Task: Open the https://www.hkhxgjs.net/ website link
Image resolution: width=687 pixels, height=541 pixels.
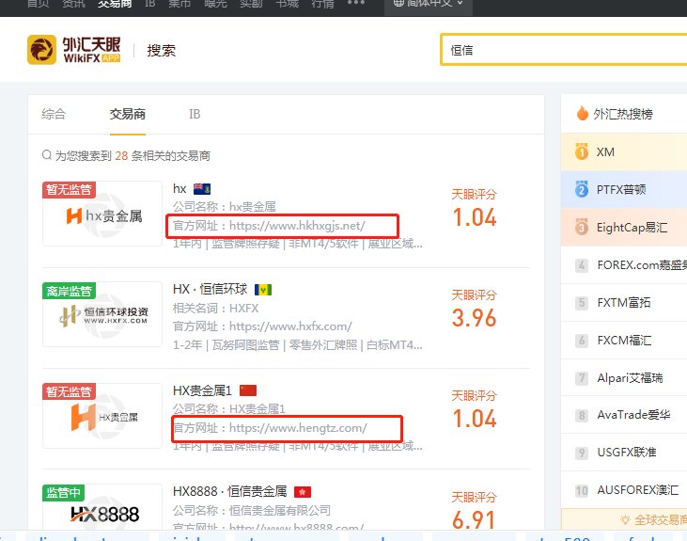Action: pos(297,226)
